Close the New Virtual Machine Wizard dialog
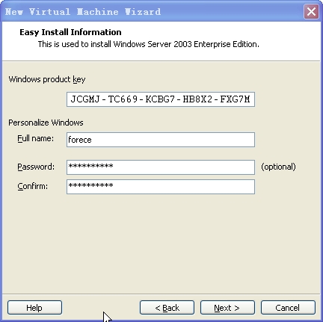323x322 pixels. coord(311,11)
